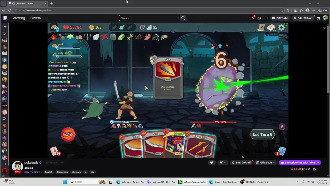Click the 2/3 energy orb
This screenshot has height=186, width=330.
click(68, 134)
